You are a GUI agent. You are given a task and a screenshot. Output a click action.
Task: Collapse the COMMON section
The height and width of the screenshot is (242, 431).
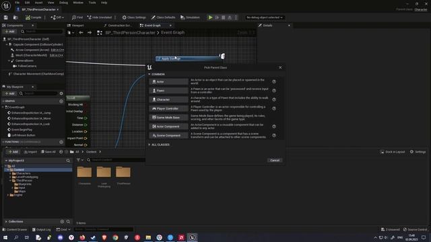click(150, 75)
